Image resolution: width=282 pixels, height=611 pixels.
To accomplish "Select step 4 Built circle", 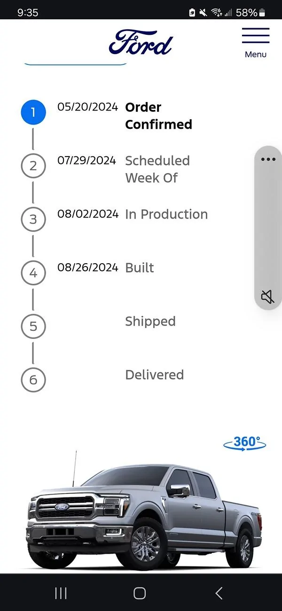I will point(33,273).
